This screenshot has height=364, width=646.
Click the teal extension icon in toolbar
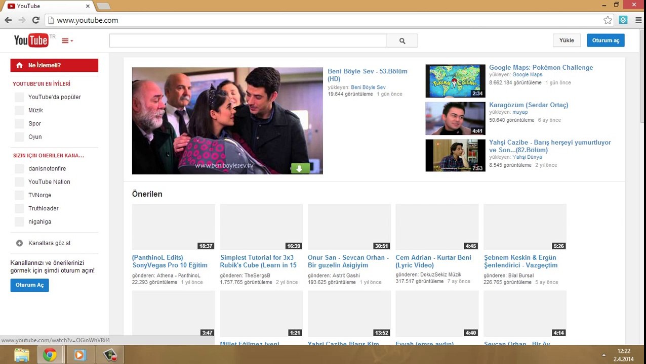(623, 20)
